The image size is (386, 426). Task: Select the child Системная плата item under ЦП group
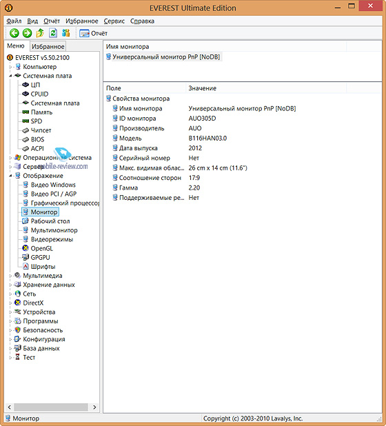pyautogui.click(x=55, y=103)
